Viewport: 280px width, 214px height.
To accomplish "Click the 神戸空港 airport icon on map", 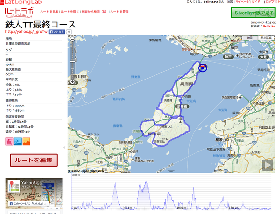I will click(238, 55).
